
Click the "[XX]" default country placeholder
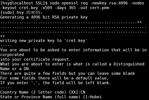[x=73, y=92]
